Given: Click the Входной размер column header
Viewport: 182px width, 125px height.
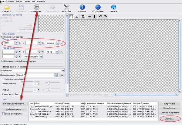Looking at the screenshot, I should [67, 103].
